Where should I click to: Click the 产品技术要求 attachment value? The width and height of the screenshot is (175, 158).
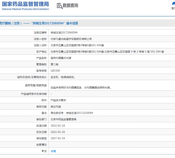click(58, 100)
